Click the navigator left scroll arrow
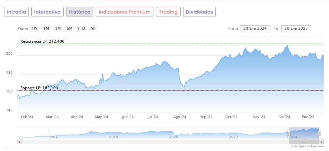The height and width of the screenshot is (151, 329). (19, 142)
